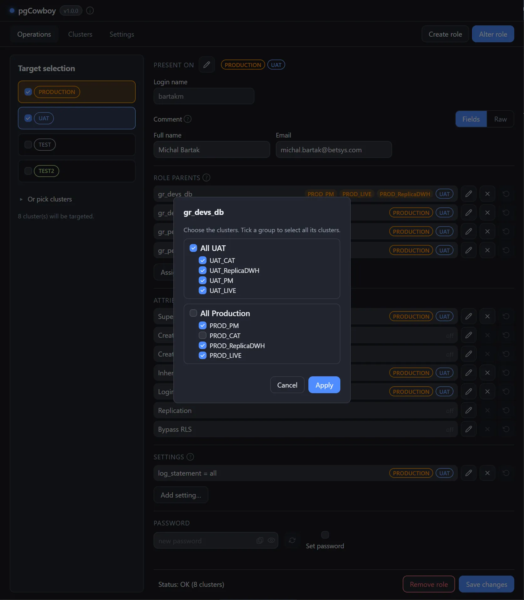Uncheck the UAT_PM cluster
524x600 pixels.
(x=203, y=280)
